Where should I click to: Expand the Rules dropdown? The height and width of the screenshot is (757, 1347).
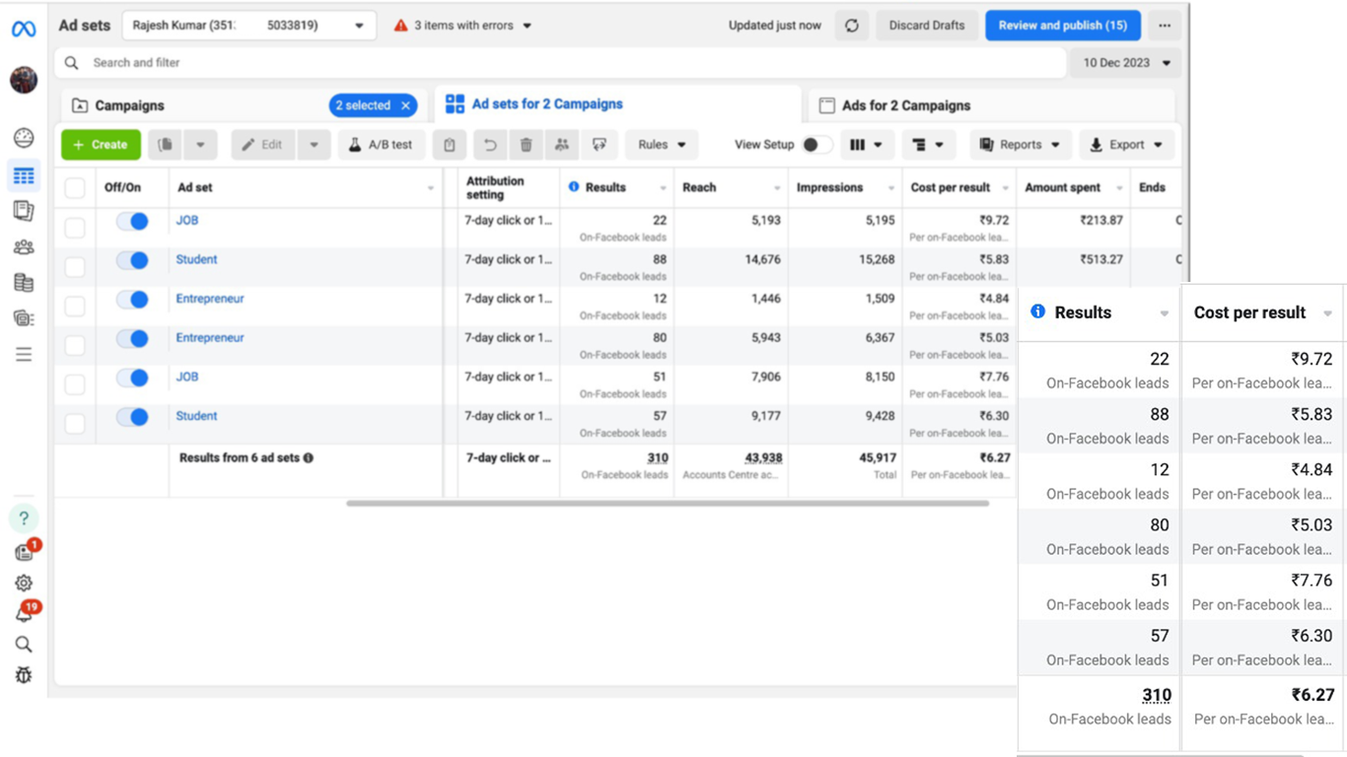point(661,145)
